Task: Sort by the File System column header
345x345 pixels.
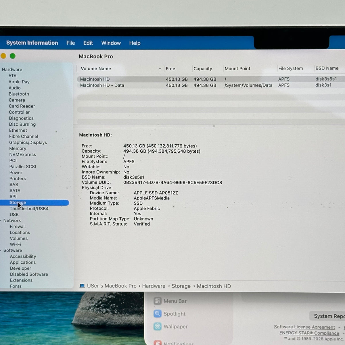Action: click(x=290, y=68)
